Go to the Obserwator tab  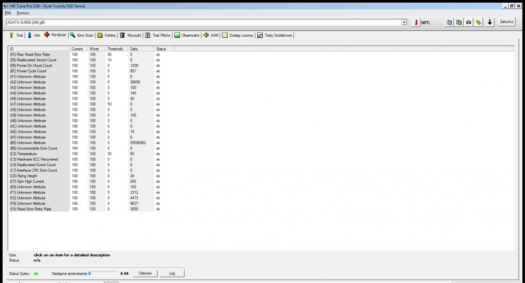tap(187, 35)
